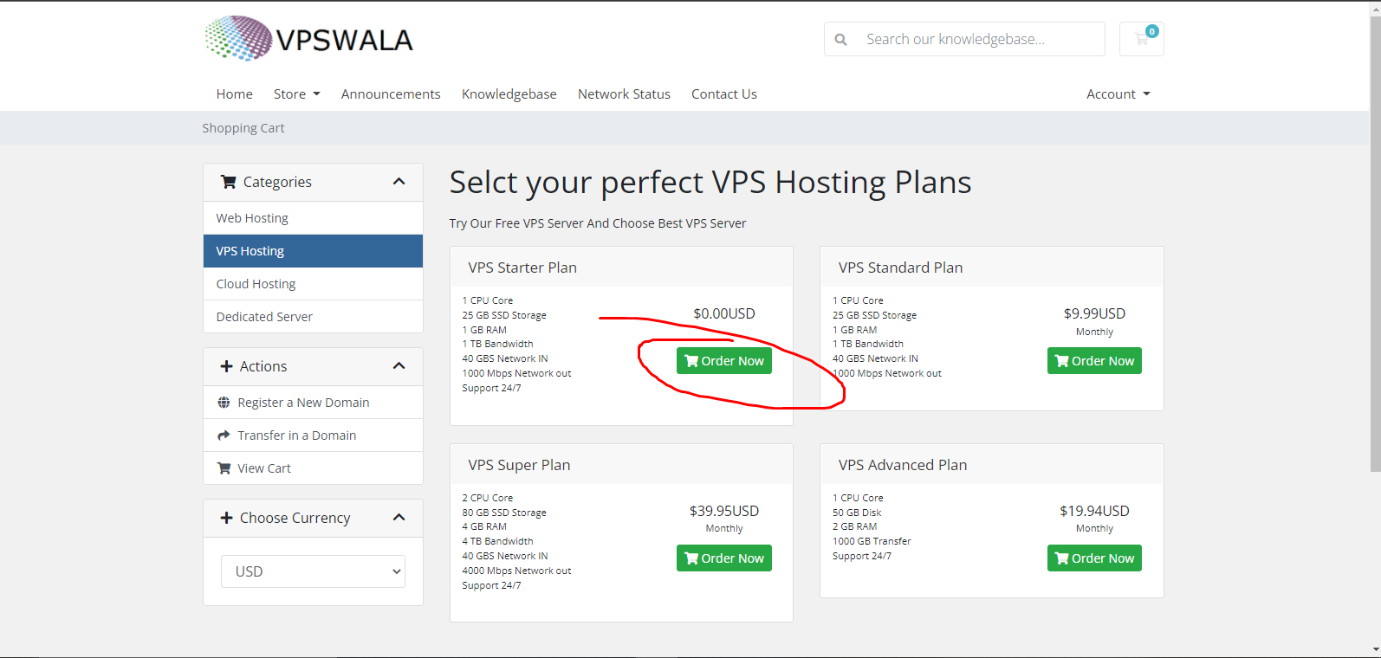Collapse the Choose Currency panel chevron
The width and height of the screenshot is (1381, 658).
(x=399, y=518)
